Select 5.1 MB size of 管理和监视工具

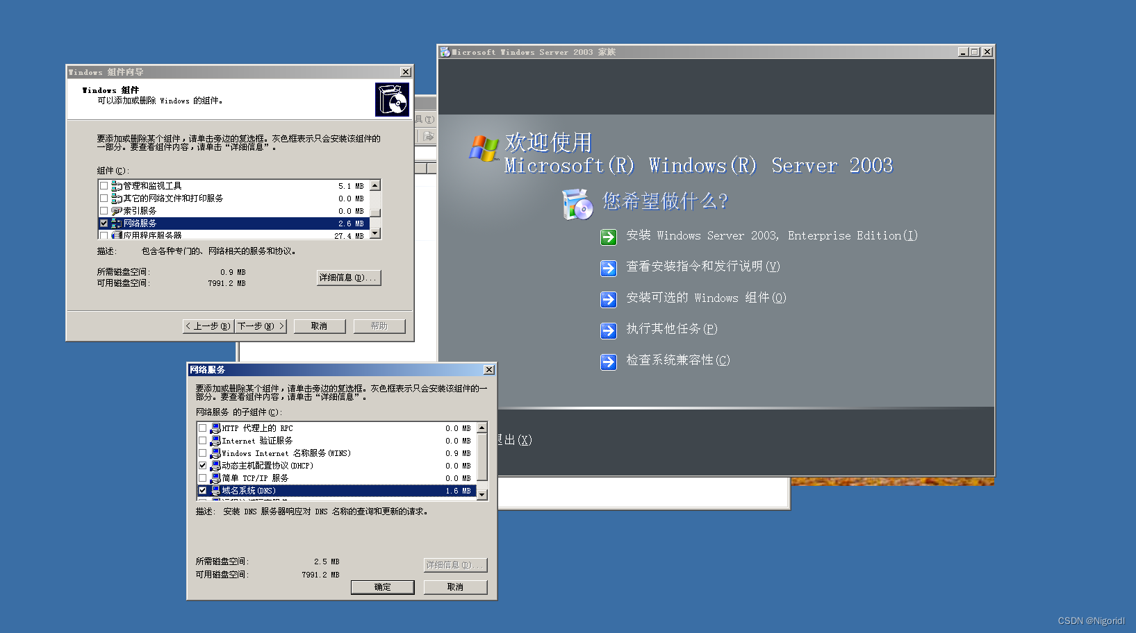(351, 186)
